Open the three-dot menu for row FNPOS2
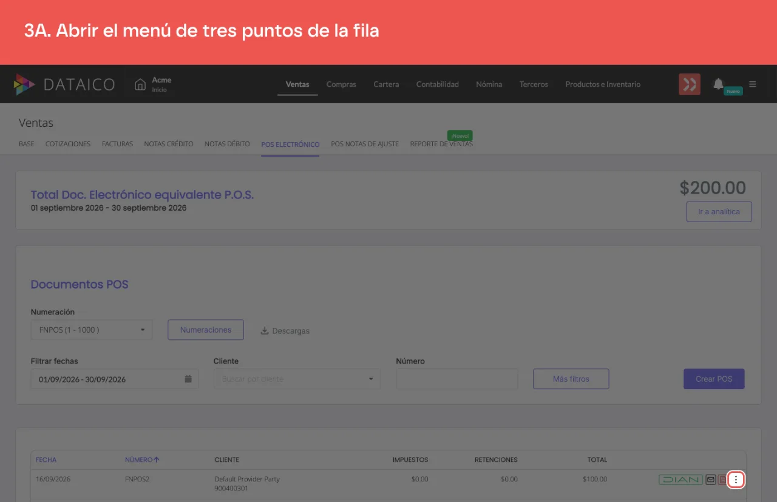Viewport: 777px width, 502px height. [x=736, y=480]
